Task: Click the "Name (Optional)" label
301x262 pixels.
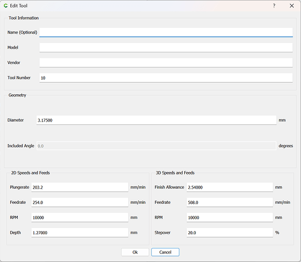Action: (x=23, y=32)
